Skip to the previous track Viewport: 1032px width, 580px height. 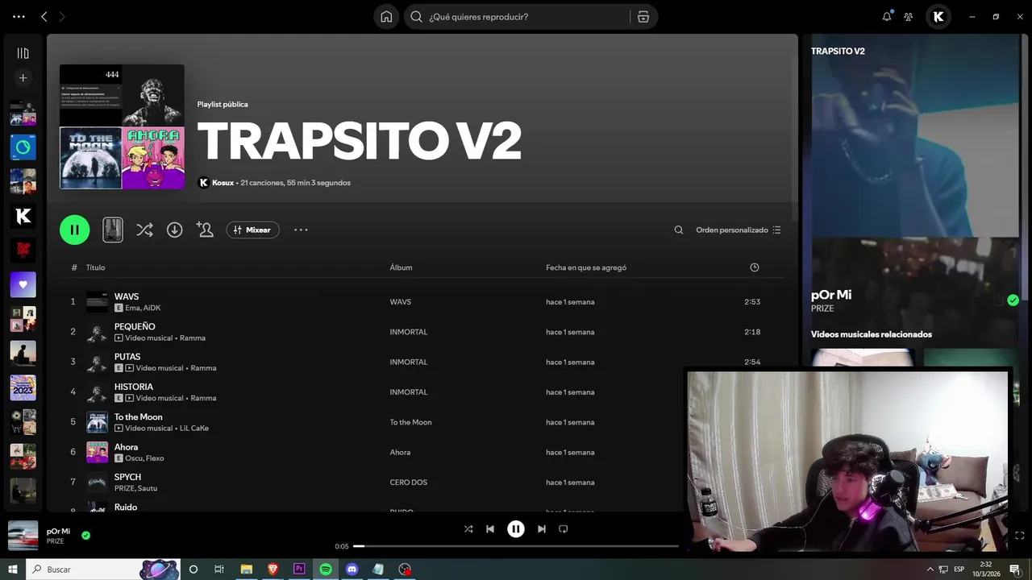point(490,529)
